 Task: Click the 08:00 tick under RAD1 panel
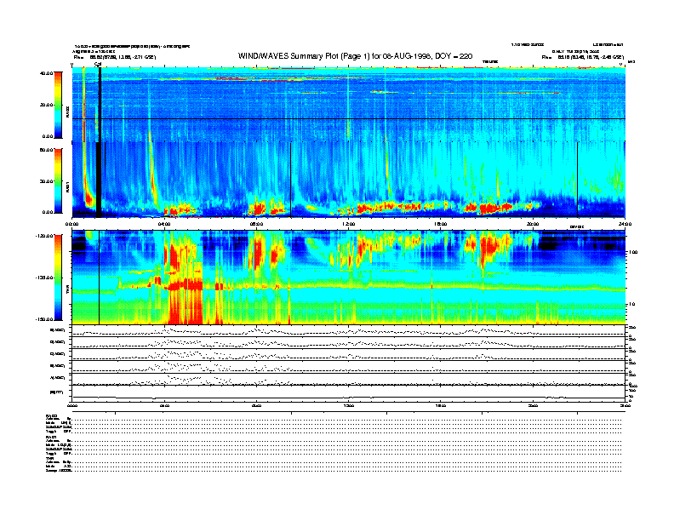tap(256, 224)
